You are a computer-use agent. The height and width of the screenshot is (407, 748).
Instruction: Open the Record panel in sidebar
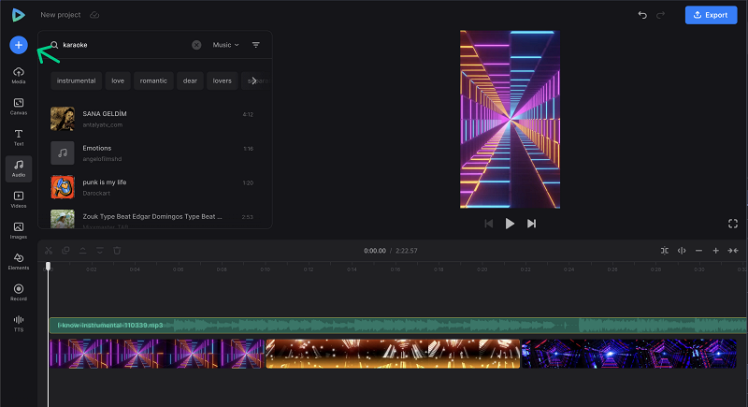point(19,293)
